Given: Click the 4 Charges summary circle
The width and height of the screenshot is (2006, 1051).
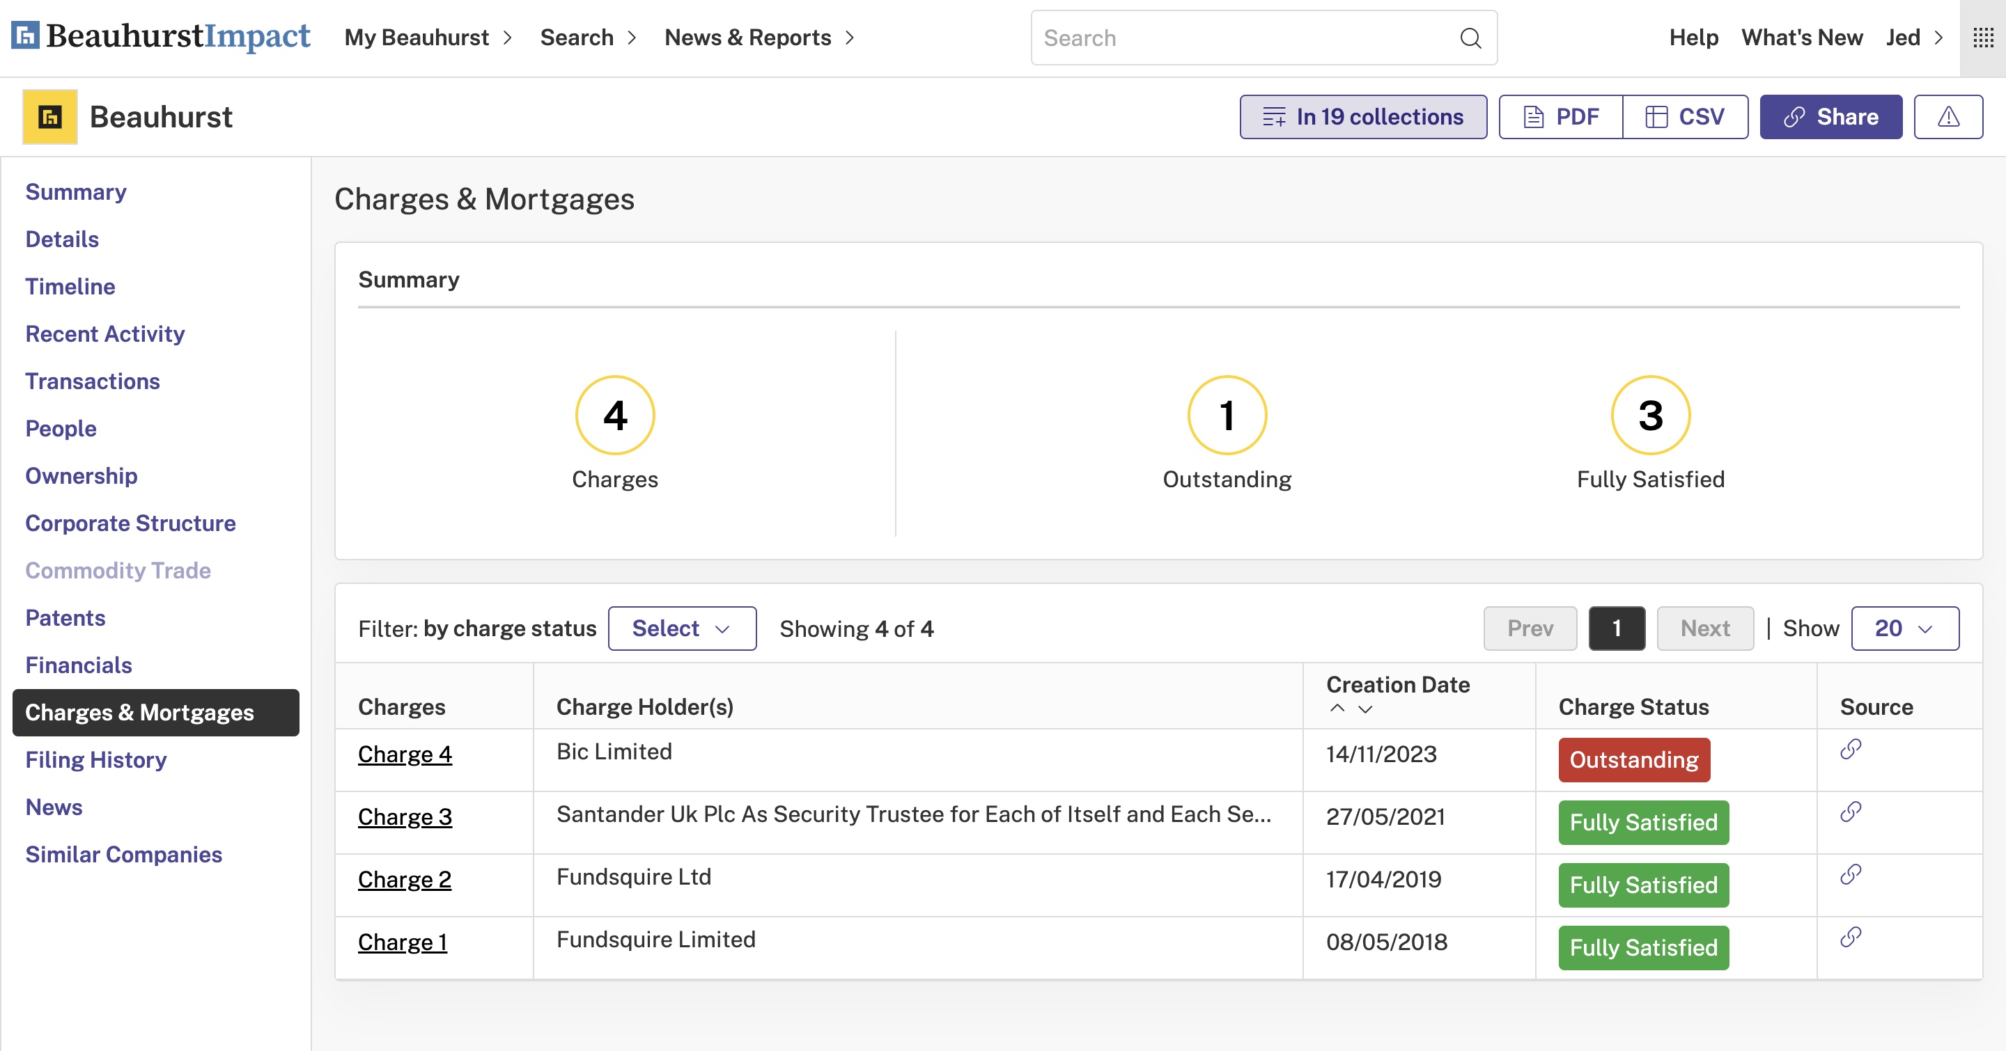Looking at the screenshot, I should pos(615,416).
